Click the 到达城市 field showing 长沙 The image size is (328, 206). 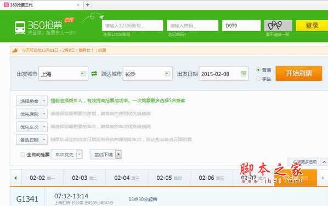(x=148, y=74)
